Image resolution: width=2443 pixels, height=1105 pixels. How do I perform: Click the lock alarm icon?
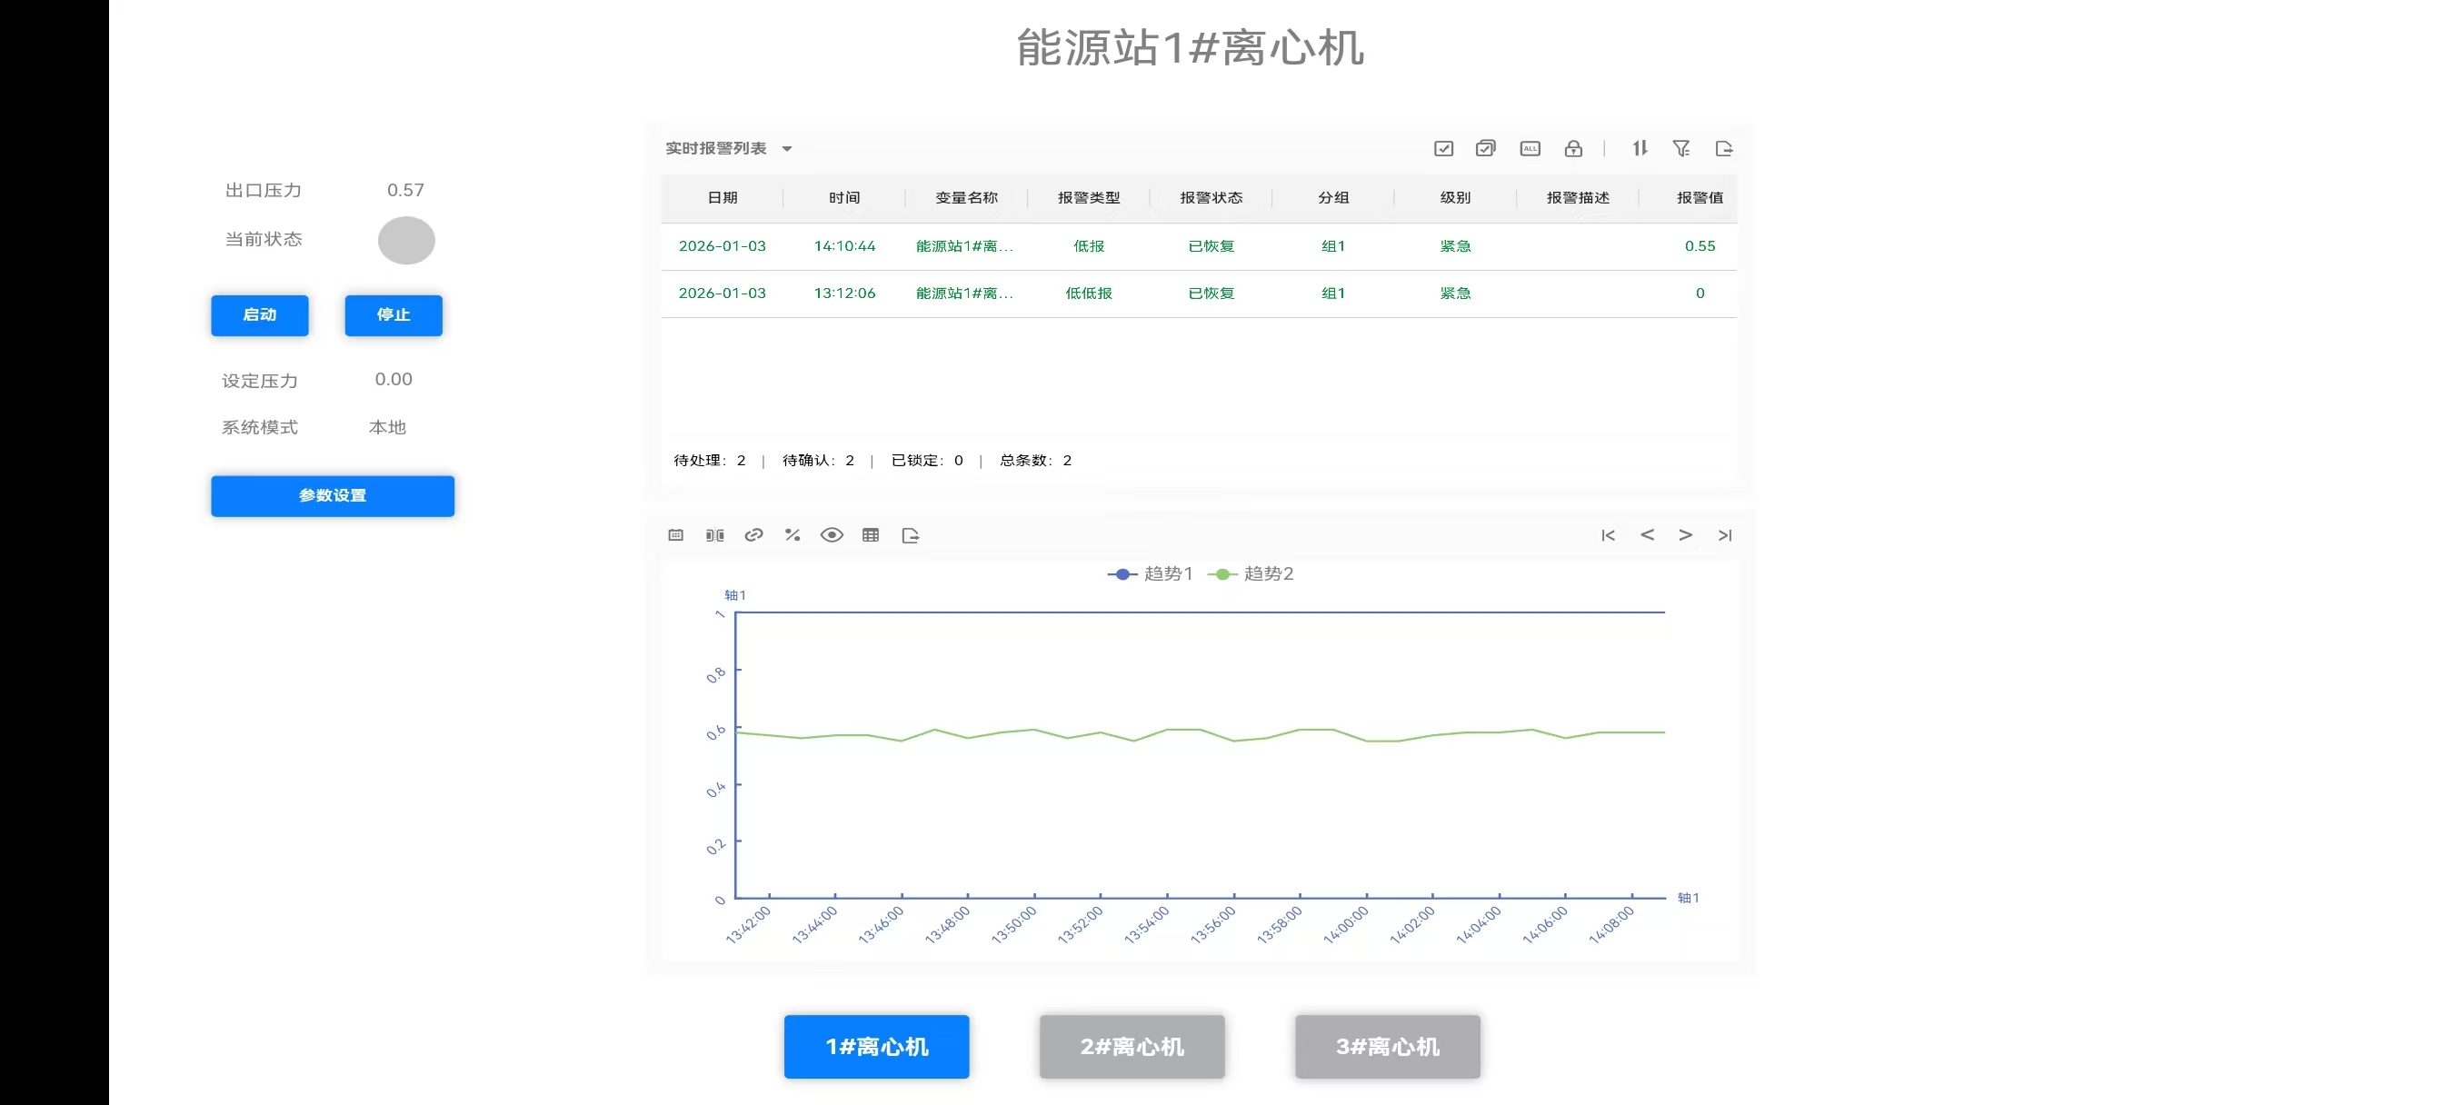click(1573, 149)
